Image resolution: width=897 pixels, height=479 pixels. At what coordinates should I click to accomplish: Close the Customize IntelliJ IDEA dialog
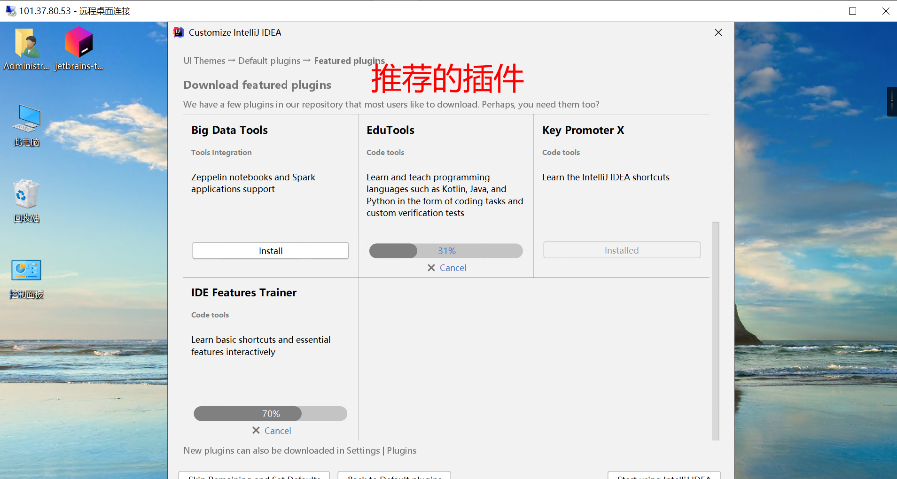pos(718,32)
